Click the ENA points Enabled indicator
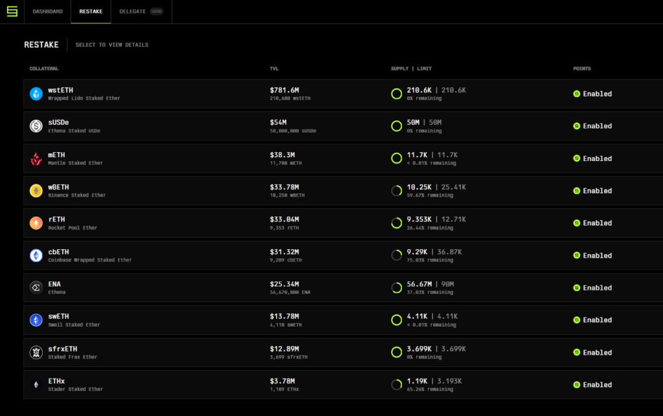This screenshot has height=416, width=663. point(592,288)
